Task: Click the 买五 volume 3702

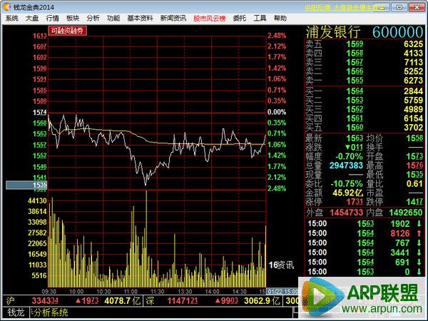Action: 413,128
